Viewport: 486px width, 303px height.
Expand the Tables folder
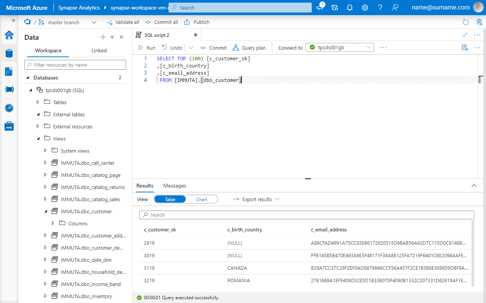tap(38, 102)
